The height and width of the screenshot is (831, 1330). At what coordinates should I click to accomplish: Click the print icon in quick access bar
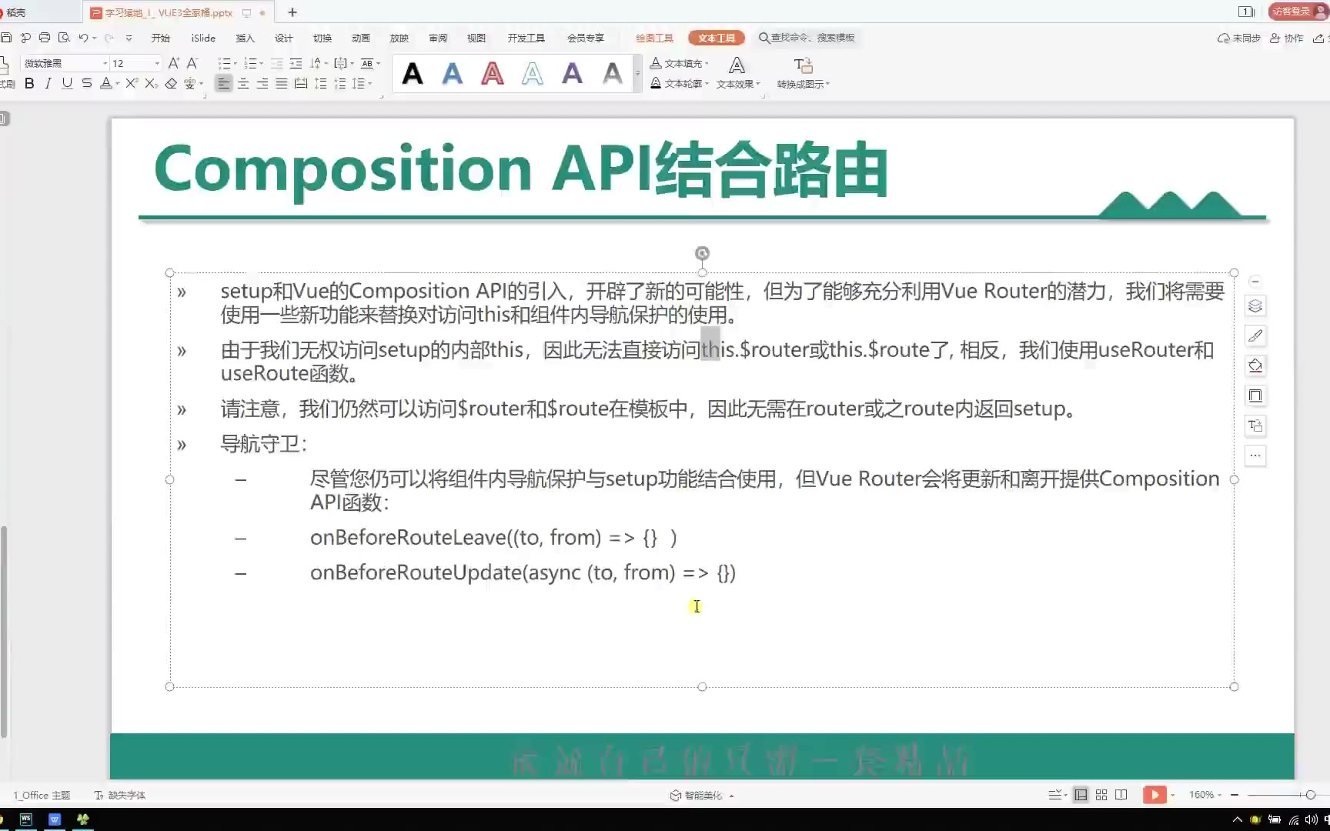point(45,38)
